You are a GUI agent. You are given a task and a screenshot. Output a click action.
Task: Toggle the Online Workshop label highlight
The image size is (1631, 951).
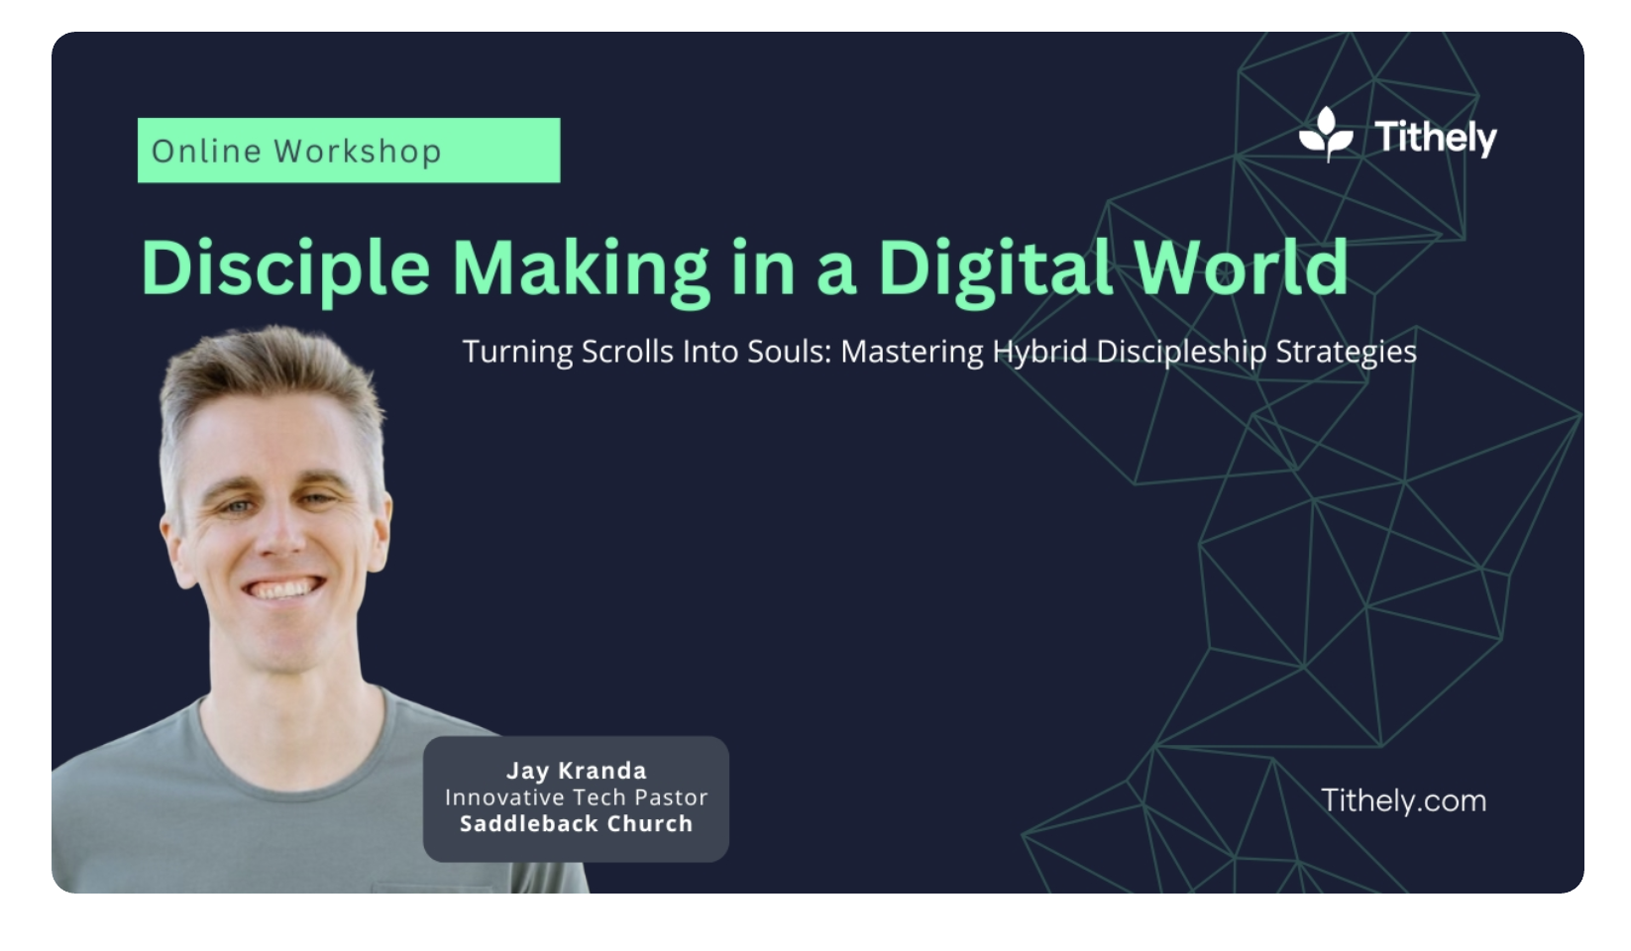347,150
